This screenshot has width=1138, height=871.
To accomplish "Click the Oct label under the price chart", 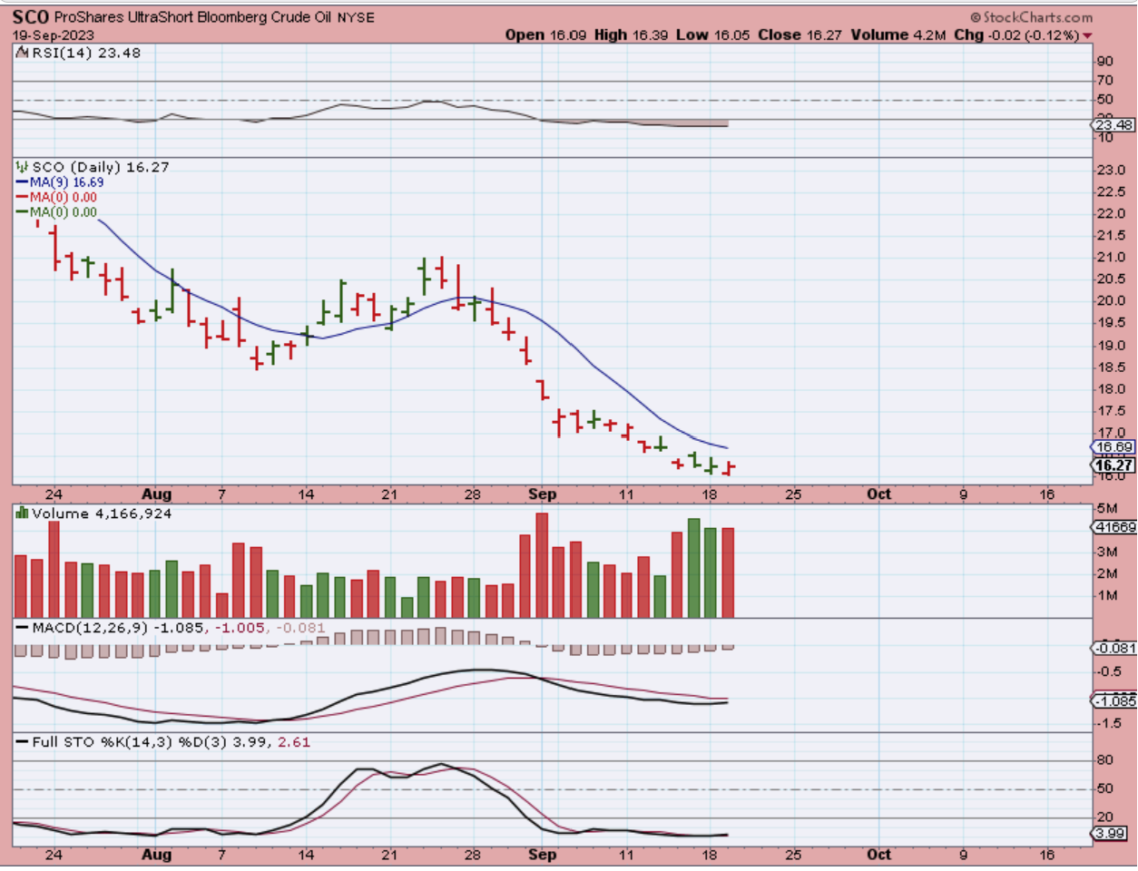I will [x=878, y=494].
